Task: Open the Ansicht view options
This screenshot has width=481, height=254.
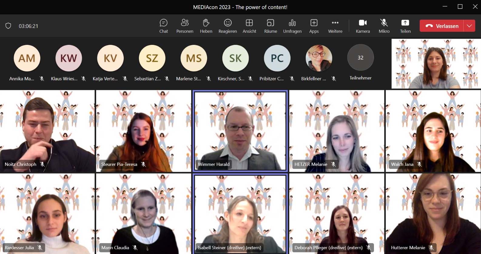Action: [x=249, y=26]
